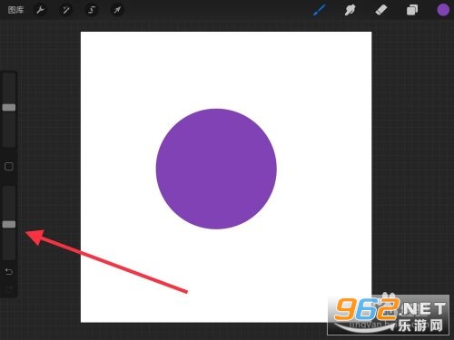Select the Smudge finger tool
The image size is (454, 340).
(350, 10)
